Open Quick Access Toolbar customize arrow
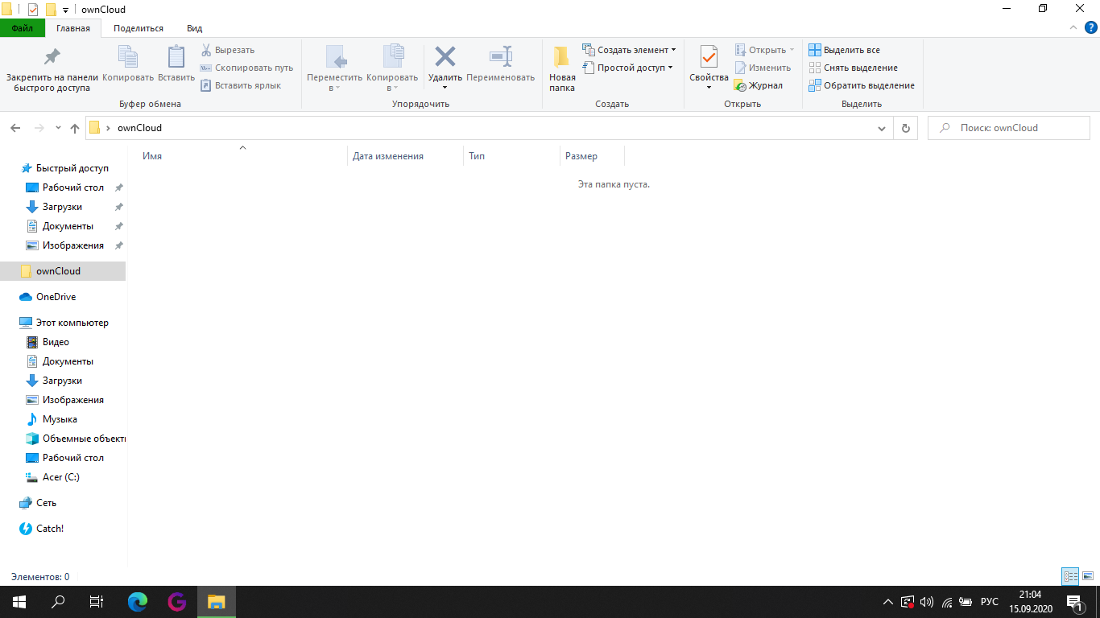 65,10
